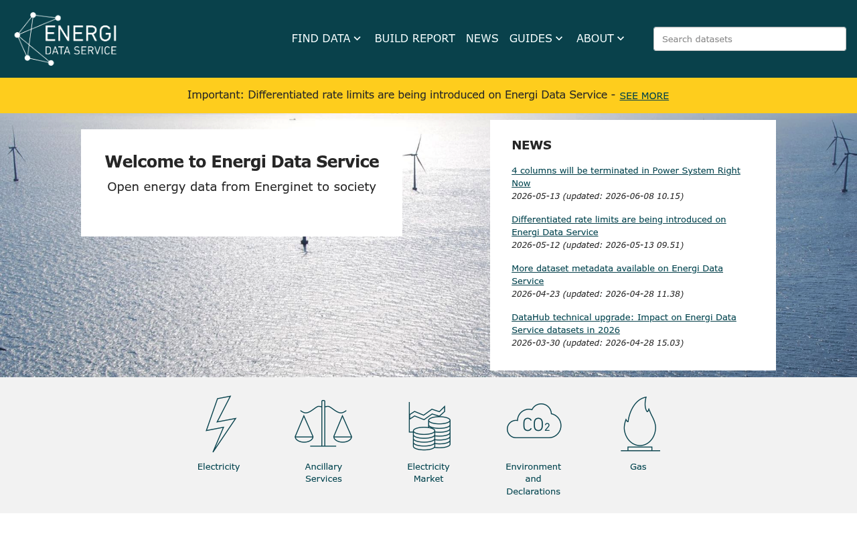Click the '2026-05-13 (updated: 2026-06-08 10.15)' date

click(x=597, y=196)
